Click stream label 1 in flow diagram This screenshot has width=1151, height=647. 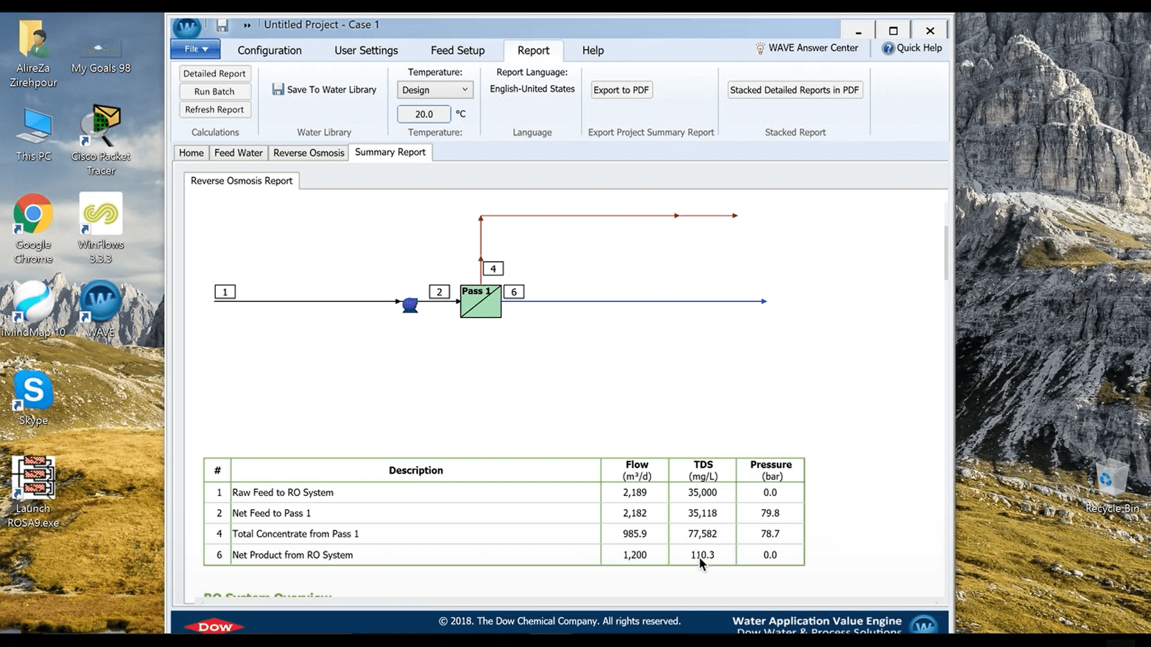pyautogui.click(x=225, y=292)
